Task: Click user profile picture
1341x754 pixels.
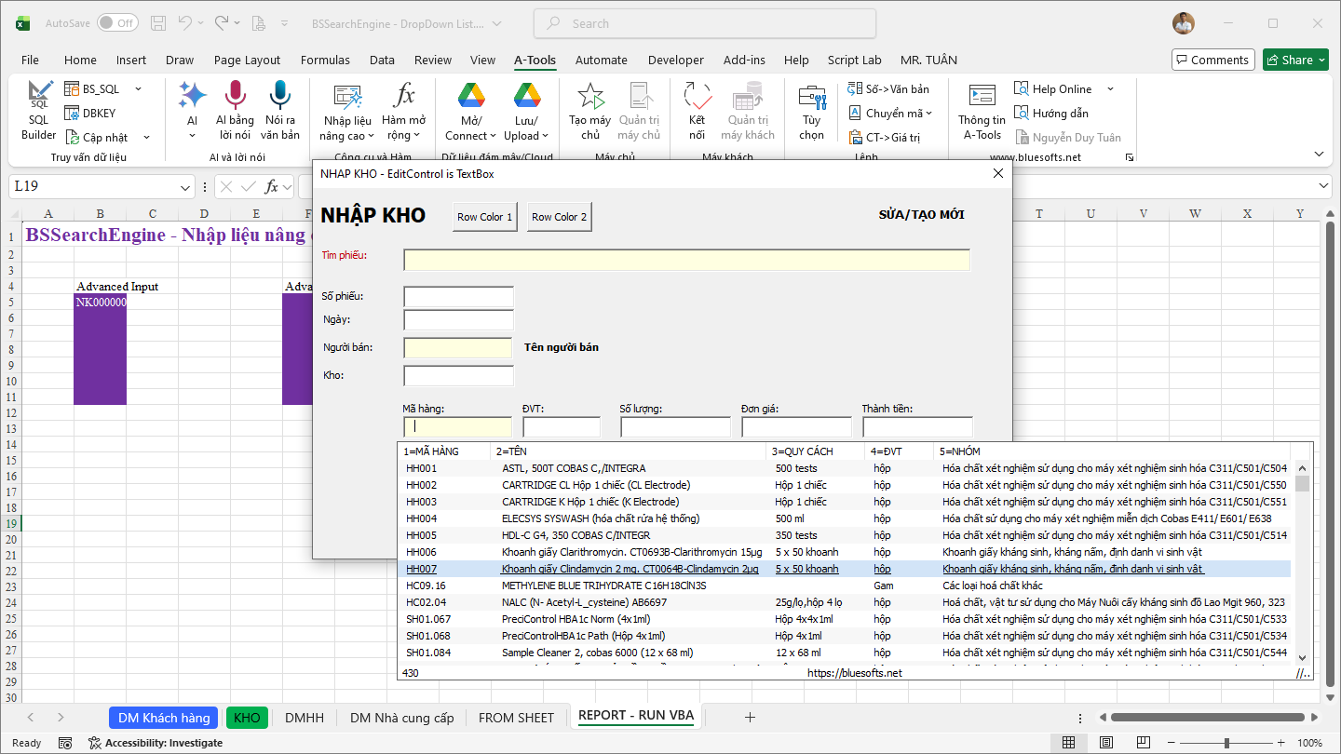Action: click(1184, 23)
